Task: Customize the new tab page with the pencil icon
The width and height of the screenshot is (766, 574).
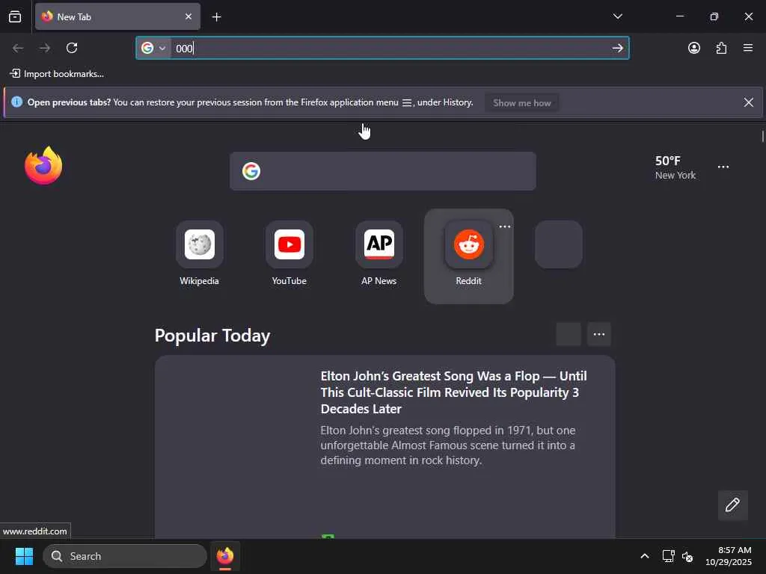Action: (732, 504)
